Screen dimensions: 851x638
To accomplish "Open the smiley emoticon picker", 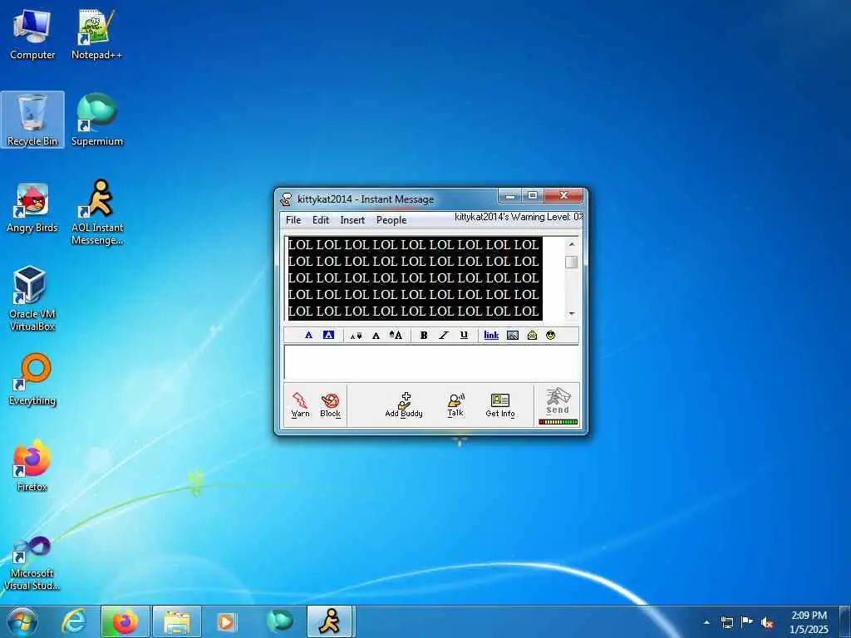I will (x=550, y=336).
